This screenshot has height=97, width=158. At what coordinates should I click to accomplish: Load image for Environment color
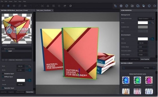pyautogui.click(x=153, y=39)
